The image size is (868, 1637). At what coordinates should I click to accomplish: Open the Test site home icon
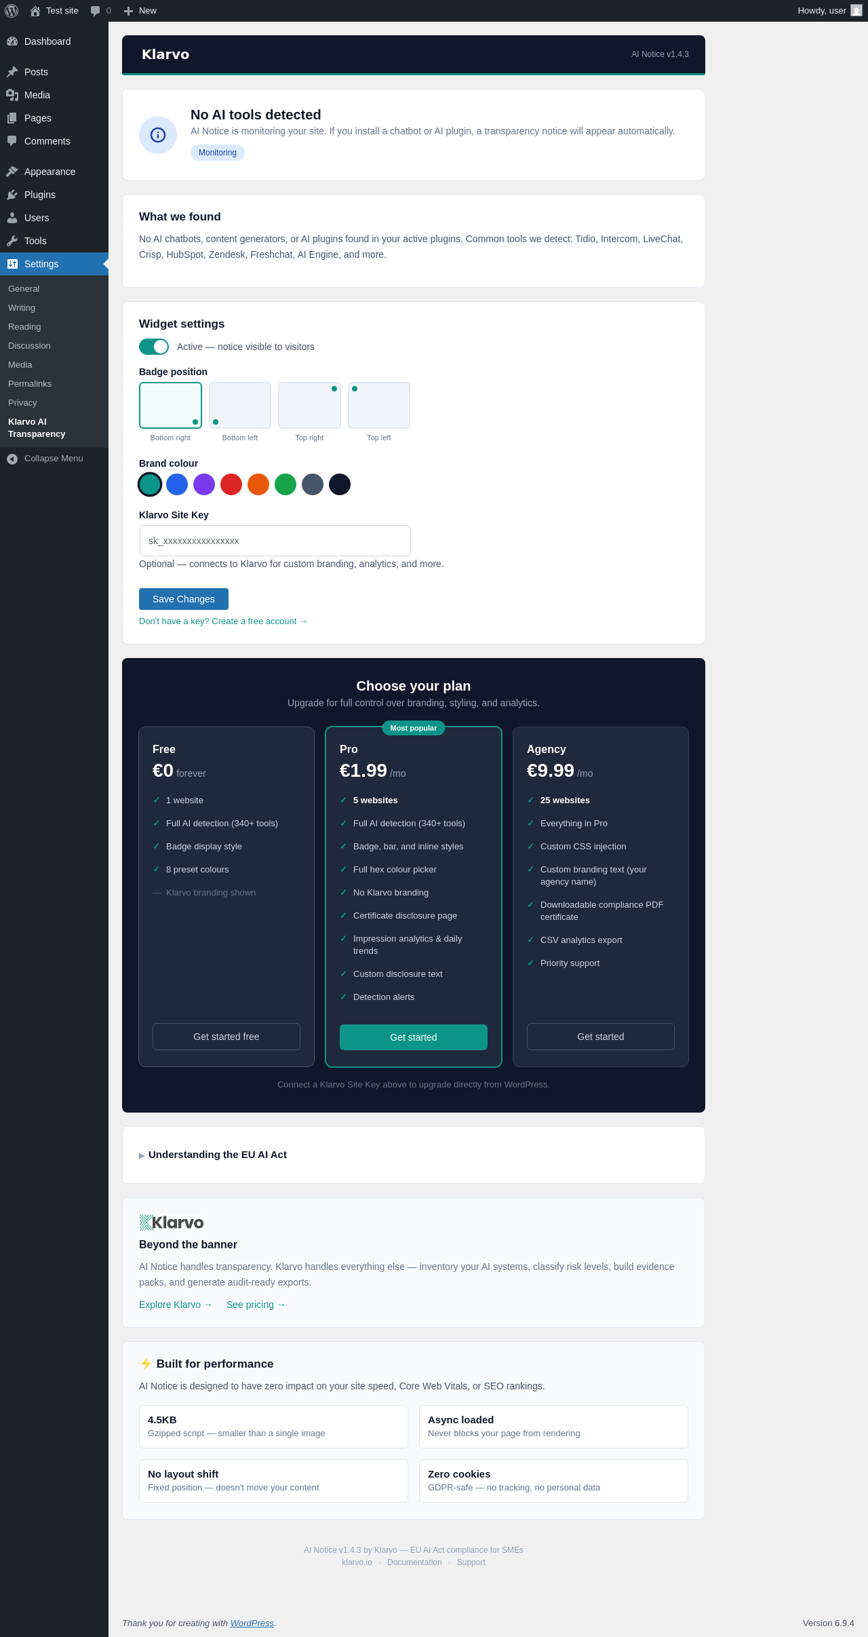(x=35, y=11)
